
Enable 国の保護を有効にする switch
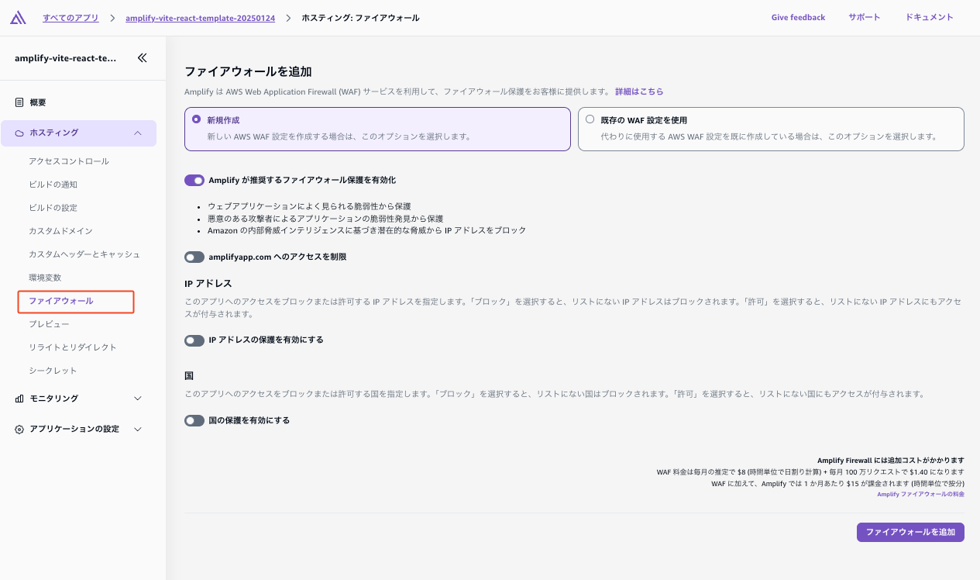pos(194,420)
